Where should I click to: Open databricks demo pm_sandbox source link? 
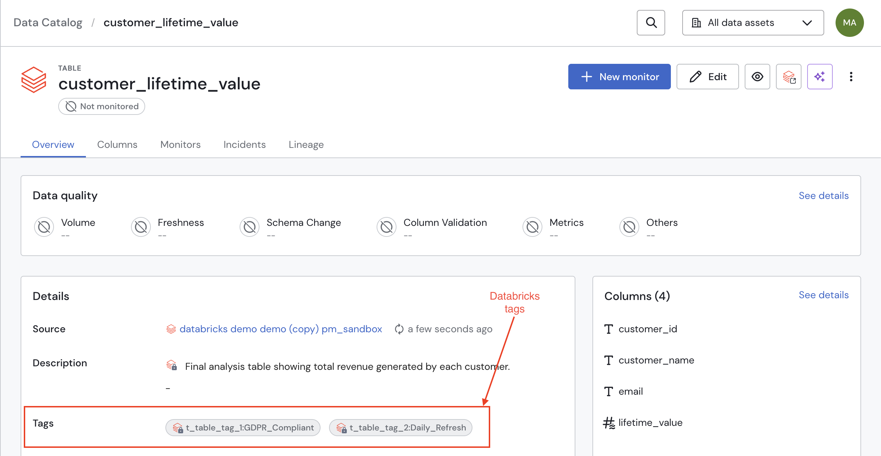click(x=280, y=329)
